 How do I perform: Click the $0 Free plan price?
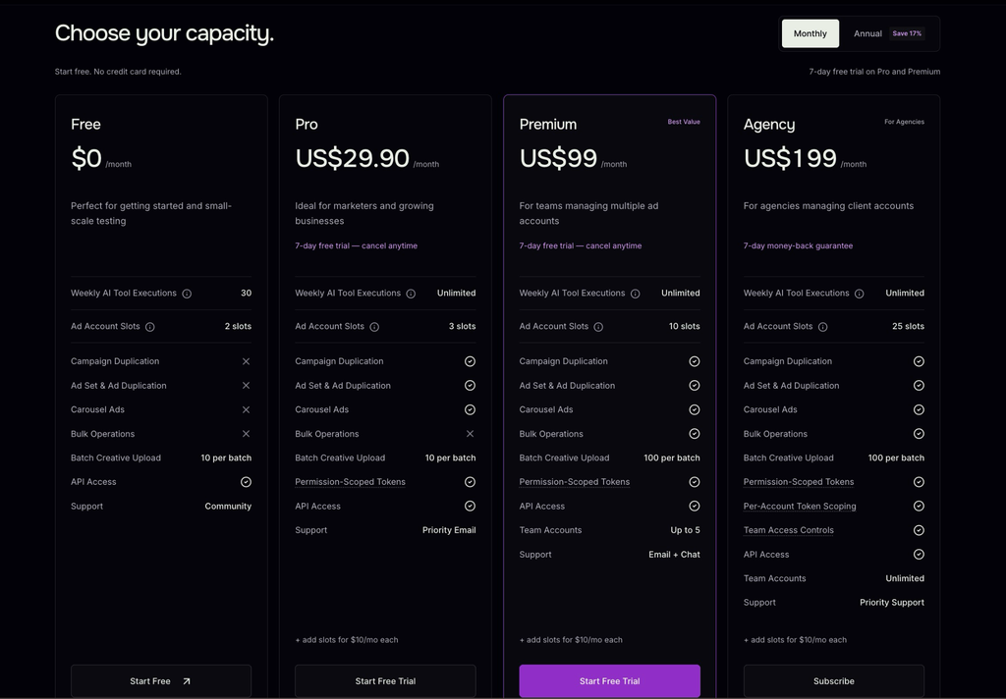tap(86, 158)
